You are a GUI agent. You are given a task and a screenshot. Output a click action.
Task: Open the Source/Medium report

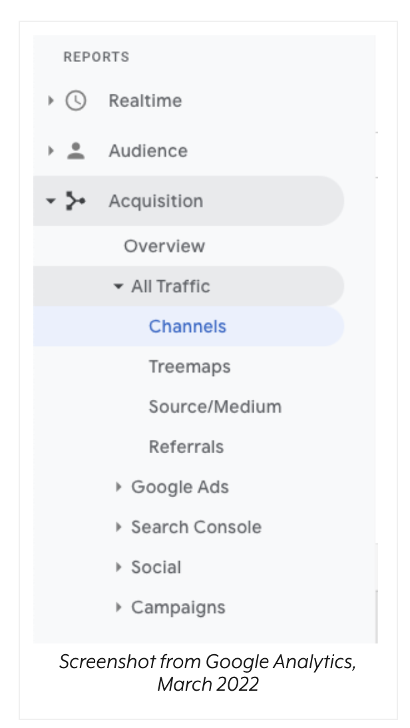click(x=215, y=407)
